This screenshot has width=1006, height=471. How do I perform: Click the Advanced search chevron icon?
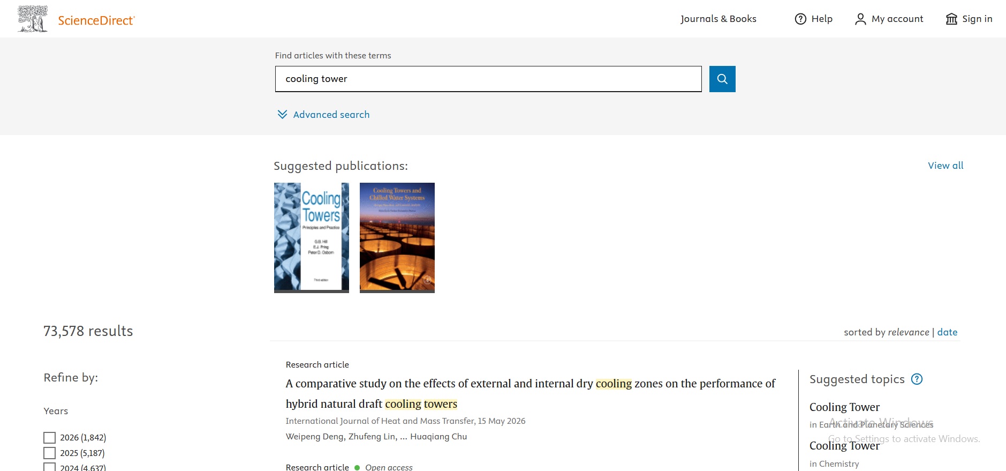282,115
